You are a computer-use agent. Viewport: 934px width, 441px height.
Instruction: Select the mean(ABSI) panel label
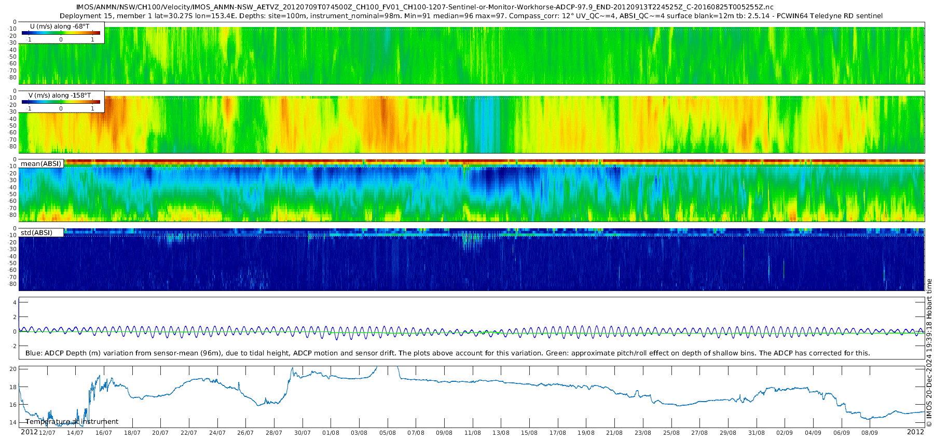click(41, 164)
